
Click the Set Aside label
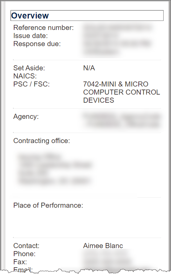(29, 68)
